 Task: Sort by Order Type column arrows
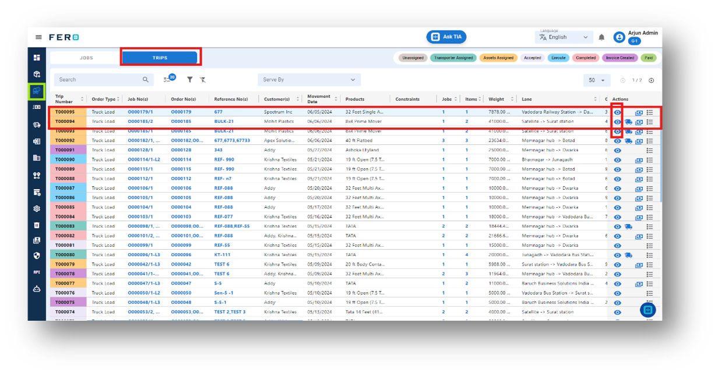[x=118, y=99]
